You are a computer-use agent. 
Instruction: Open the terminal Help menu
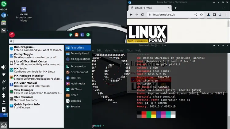coord(138,51)
